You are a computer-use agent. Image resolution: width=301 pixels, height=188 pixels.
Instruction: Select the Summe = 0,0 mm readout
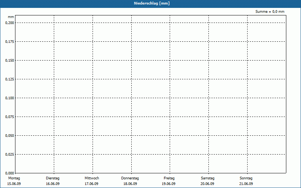pos(270,12)
